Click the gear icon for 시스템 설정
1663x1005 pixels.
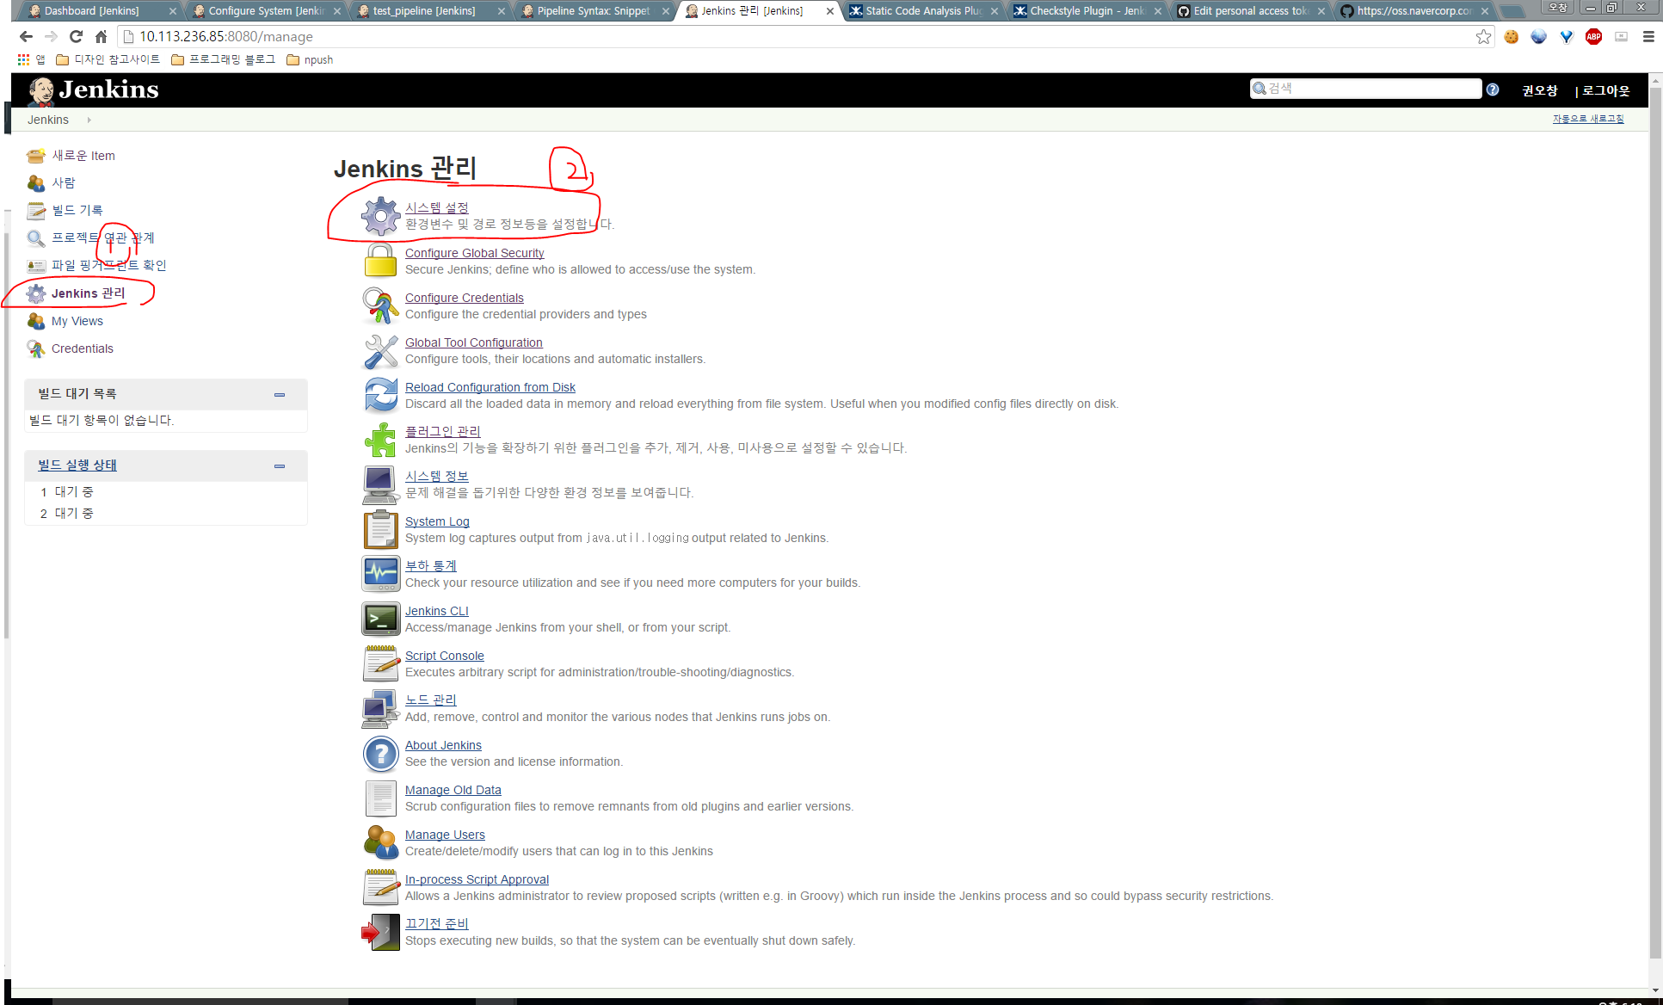[x=380, y=216]
